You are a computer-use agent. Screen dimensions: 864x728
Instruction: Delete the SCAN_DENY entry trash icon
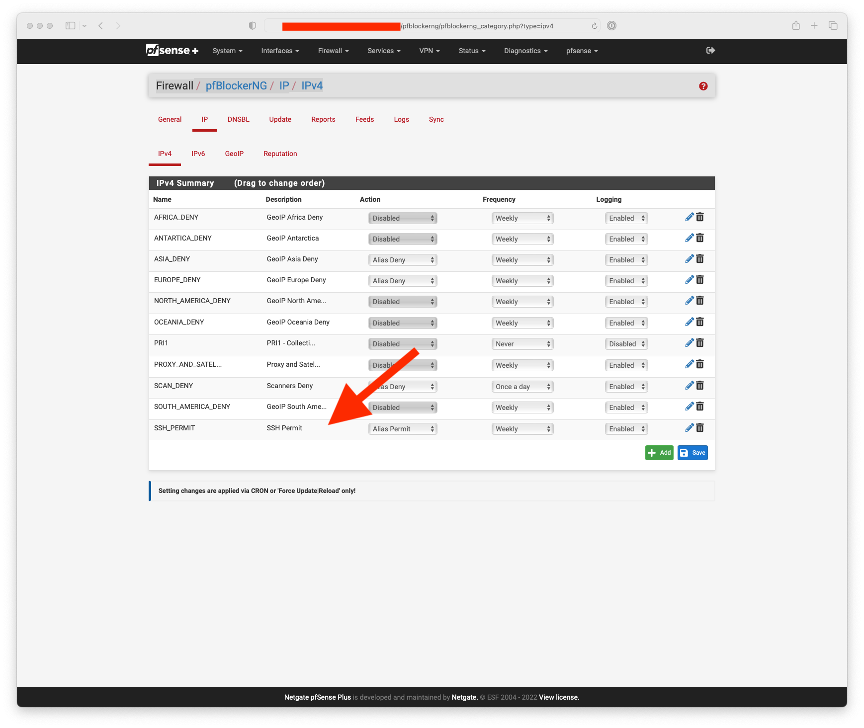tap(700, 386)
